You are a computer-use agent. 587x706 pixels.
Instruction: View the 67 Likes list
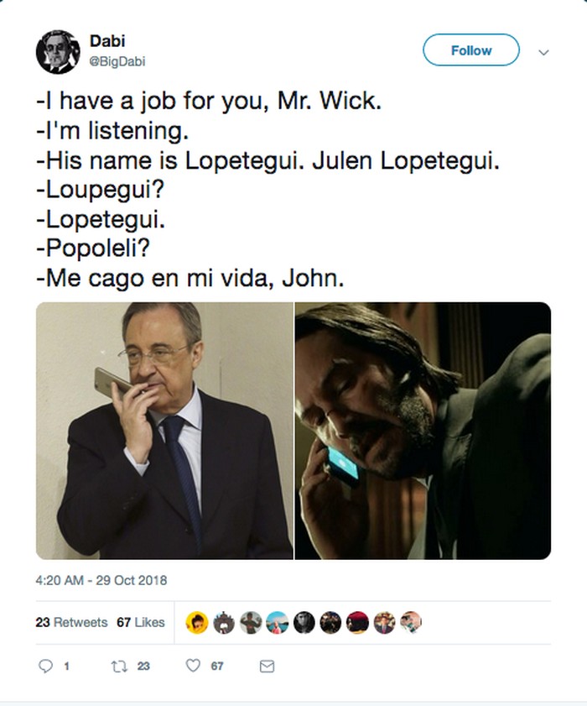(140, 622)
